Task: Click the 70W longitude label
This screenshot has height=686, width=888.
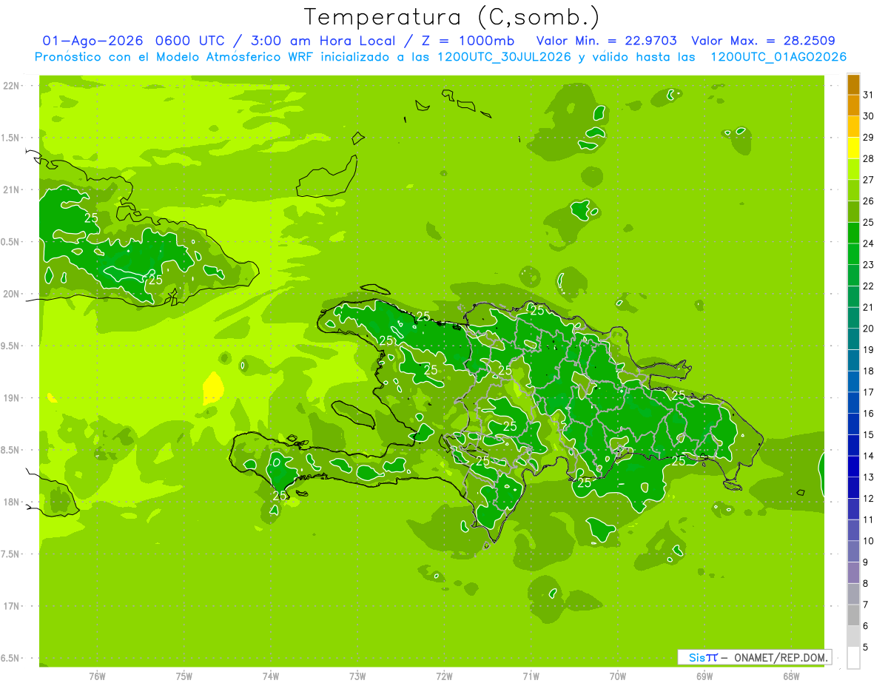Action: tap(618, 676)
